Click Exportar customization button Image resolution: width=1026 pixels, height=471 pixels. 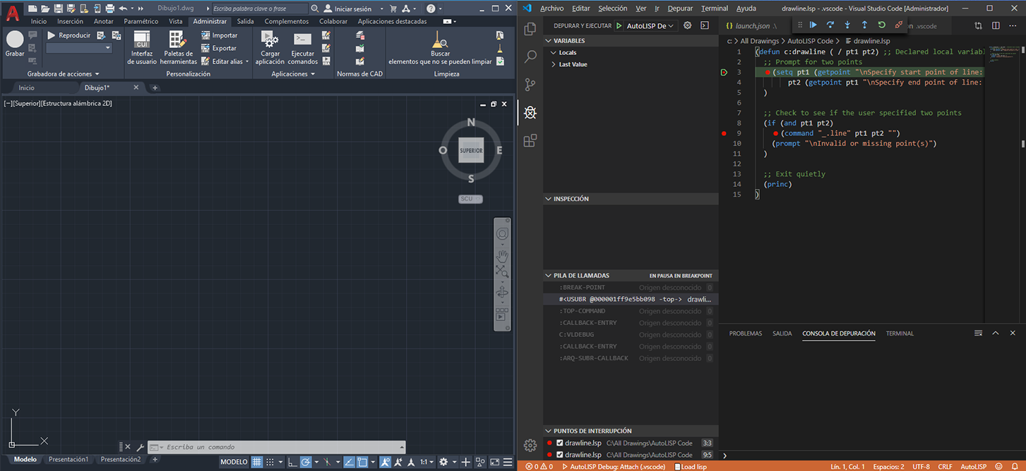click(x=219, y=48)
